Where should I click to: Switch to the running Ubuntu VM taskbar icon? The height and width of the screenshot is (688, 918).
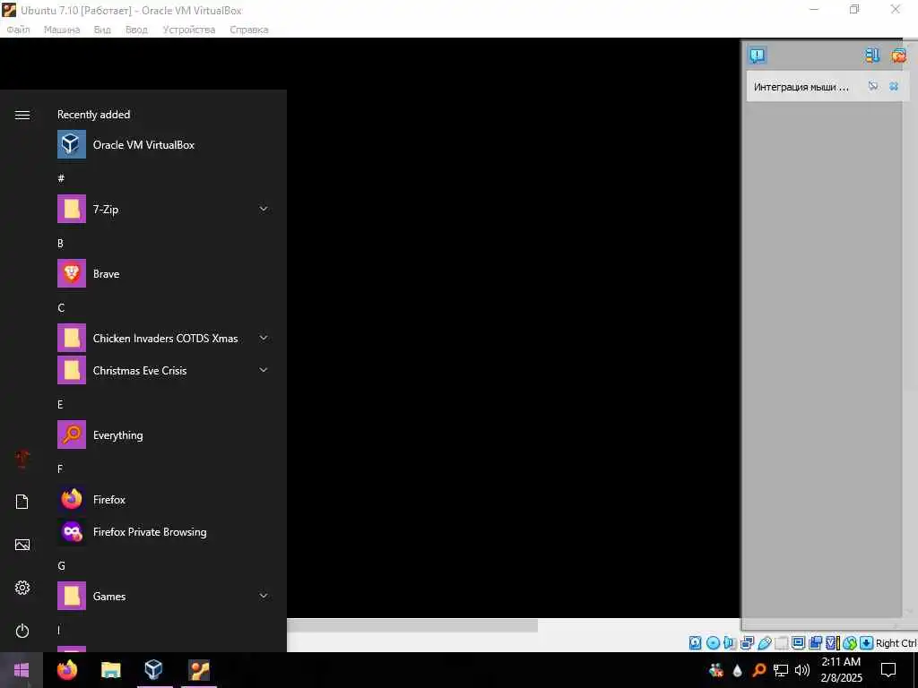(x=199, y=670)
